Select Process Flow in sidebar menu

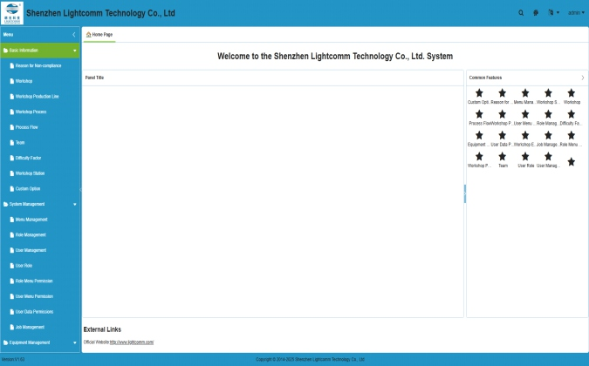click(x=40, y=127)
